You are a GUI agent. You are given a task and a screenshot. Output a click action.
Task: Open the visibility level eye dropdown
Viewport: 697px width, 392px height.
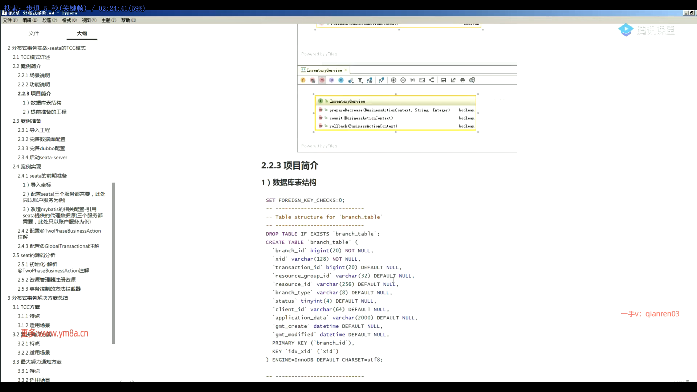[351, 80]
